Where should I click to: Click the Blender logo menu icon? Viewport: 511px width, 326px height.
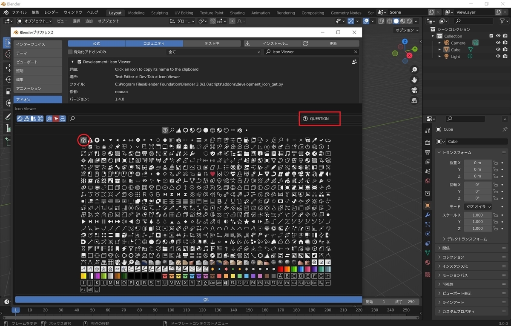pos(6,12)
